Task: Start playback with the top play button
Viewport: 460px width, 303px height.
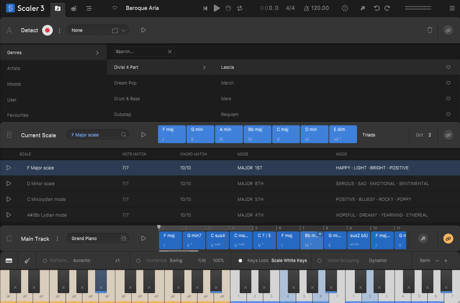Action: tap(217, 8)
